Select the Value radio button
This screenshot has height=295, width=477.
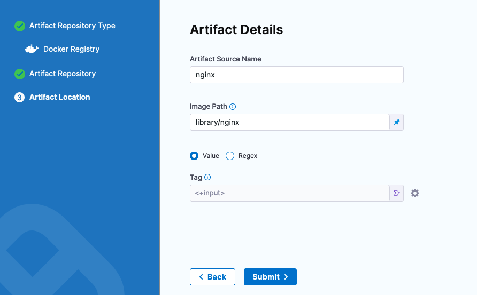[x=194, y=156]
